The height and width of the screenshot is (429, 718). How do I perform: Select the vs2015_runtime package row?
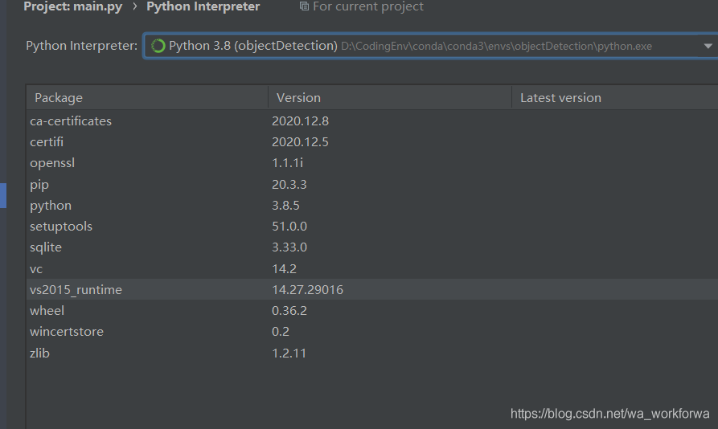pyautogui.click(x=372, y=289)
